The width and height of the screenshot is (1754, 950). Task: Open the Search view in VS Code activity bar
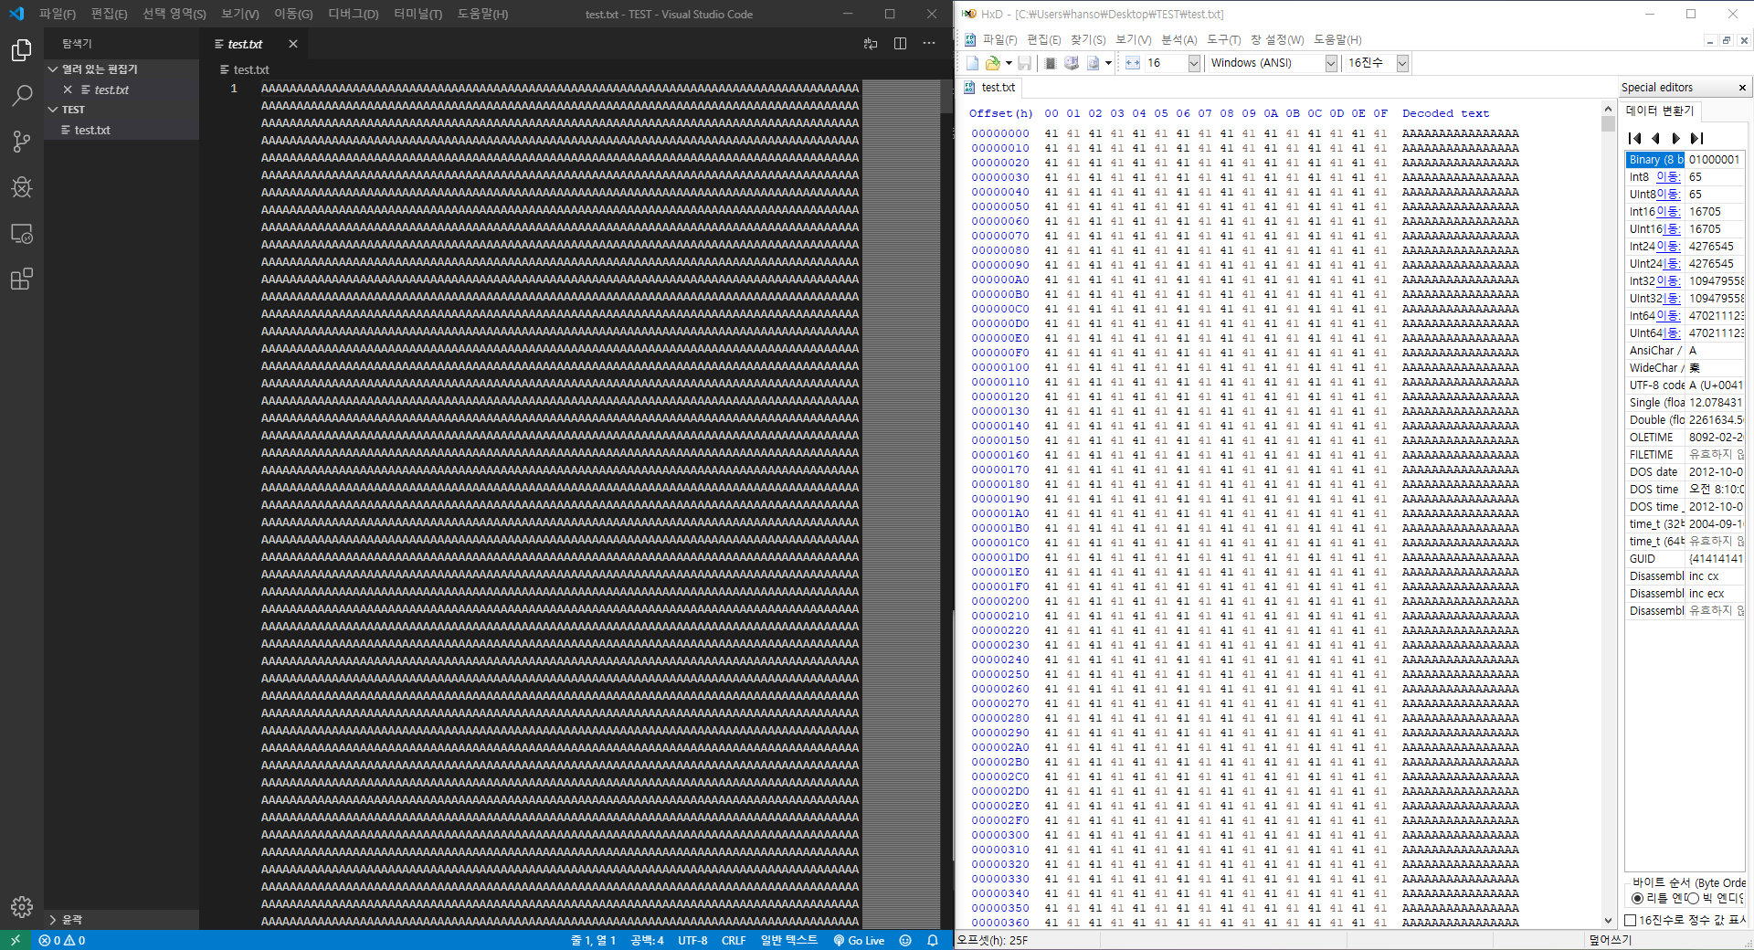[x=22, y=96]
